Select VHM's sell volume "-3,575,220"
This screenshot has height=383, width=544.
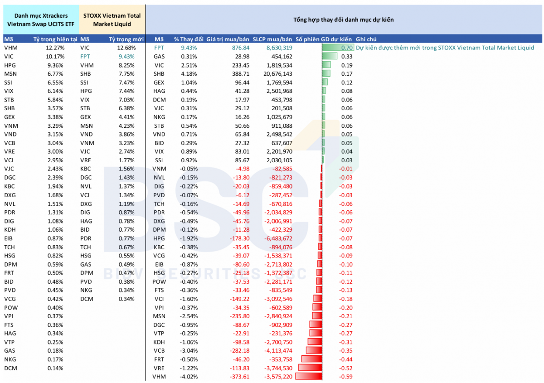[x=278, y=377]
